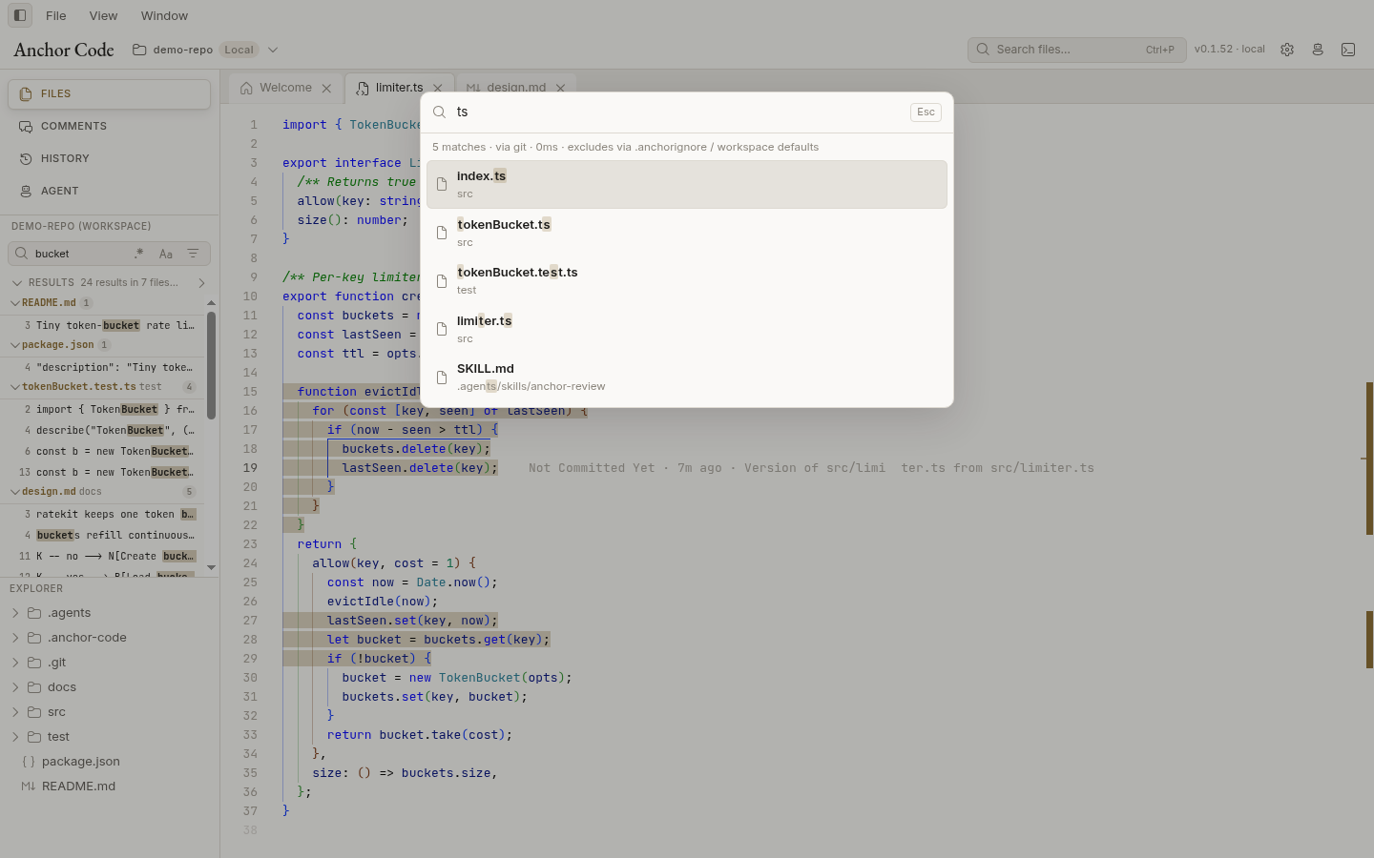This screenshot has height=858, width=1374.
Task: Open settings via the gear icon
Action: point(1287,50)
